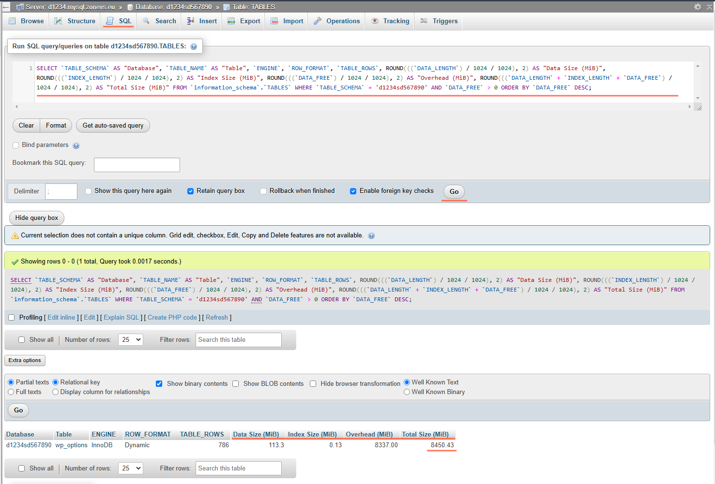This screenshot has height=484, width=715.
Task: Click help icon after the unique column warning
Action: (371, 235)
